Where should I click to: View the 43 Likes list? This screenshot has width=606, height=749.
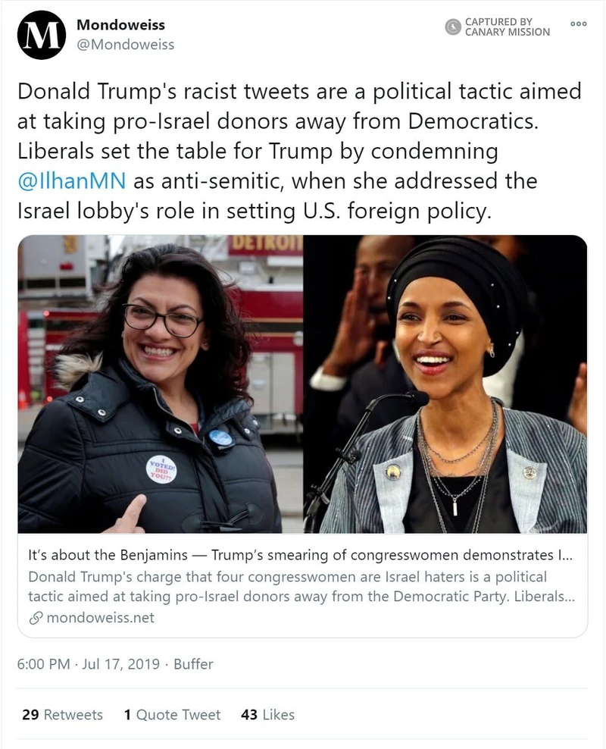pyautogui.click(x=267, y=715)
